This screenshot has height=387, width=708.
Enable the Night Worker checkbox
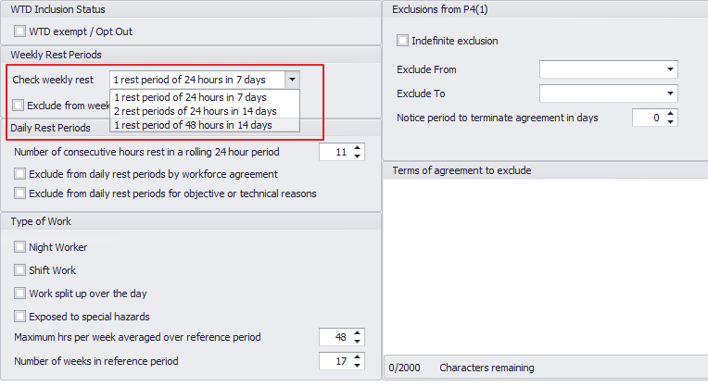click(x=20, y=247)
